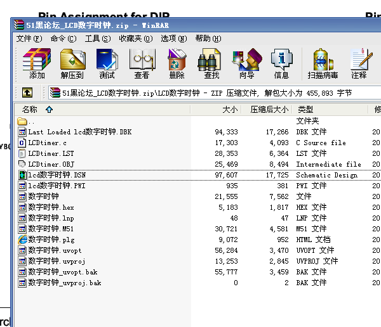Select the file name lcd数字时钟.DSN
Viewport: 381px width, 327px height.
point(57,175)
